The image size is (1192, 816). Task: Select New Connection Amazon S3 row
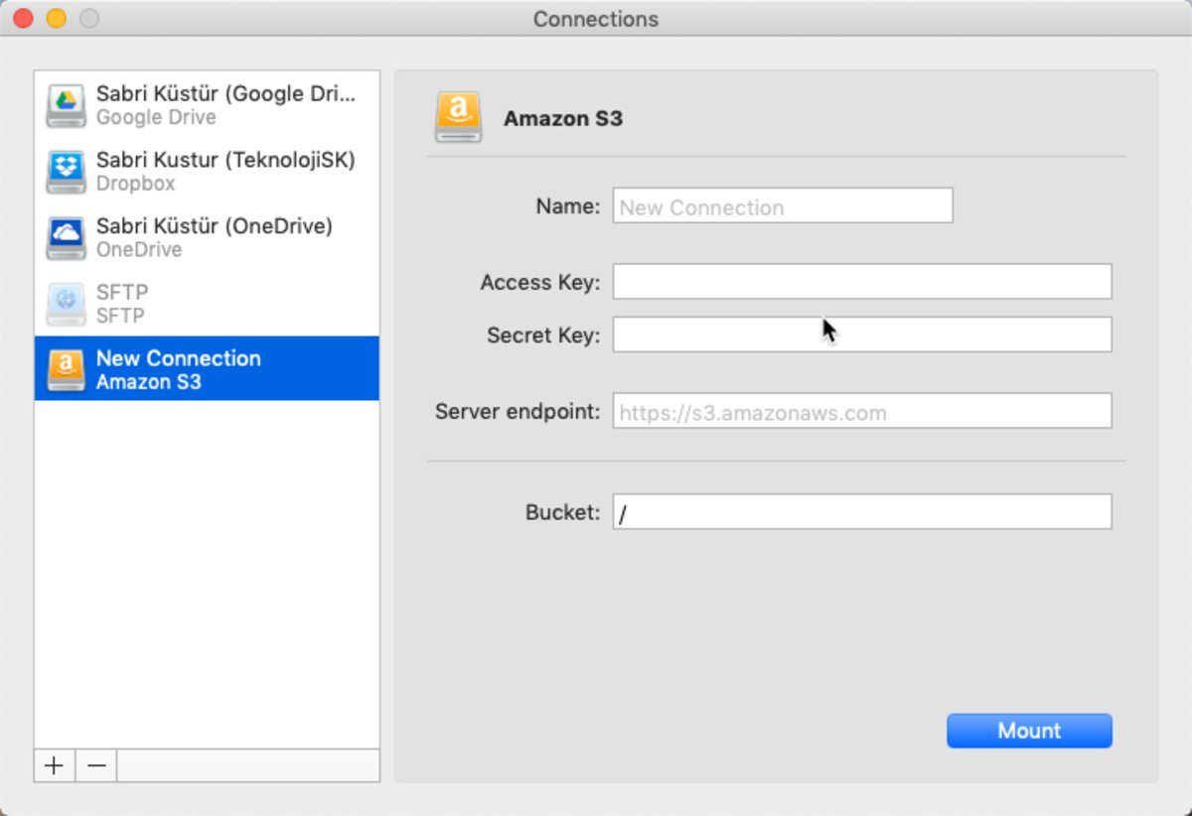point(207,368)
